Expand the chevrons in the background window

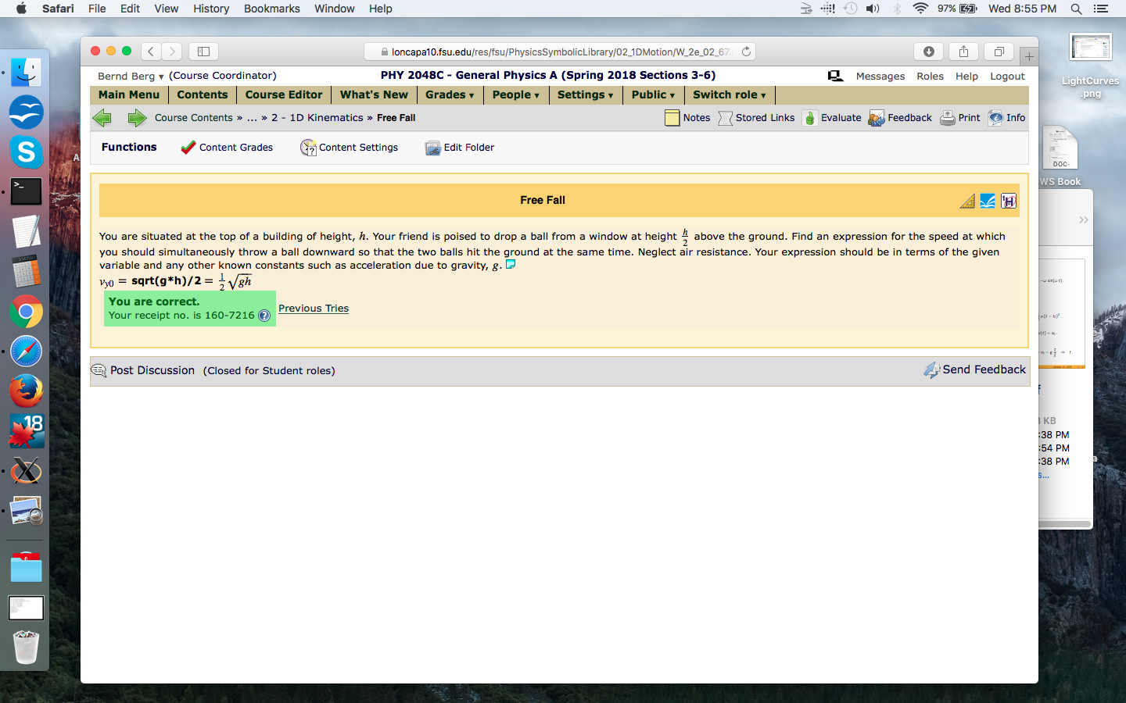tap(1084, 219)
